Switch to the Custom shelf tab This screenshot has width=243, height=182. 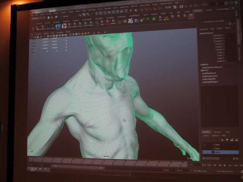[x=197, y=11]
